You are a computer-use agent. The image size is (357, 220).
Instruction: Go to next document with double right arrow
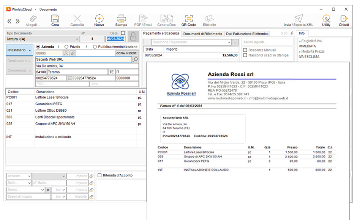[x=17, y=21]
